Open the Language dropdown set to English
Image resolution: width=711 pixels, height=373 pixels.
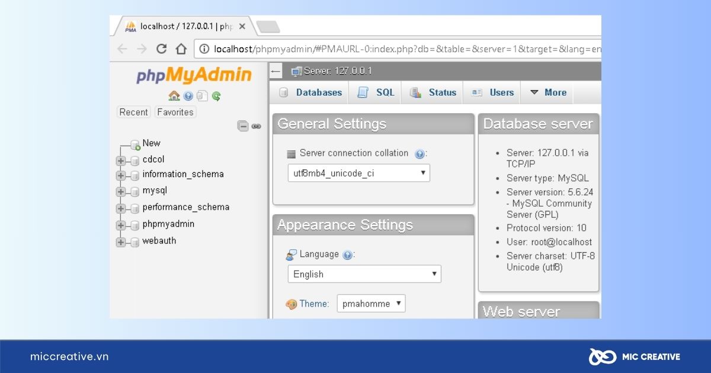pyautogui.click(x=364, y=274)
